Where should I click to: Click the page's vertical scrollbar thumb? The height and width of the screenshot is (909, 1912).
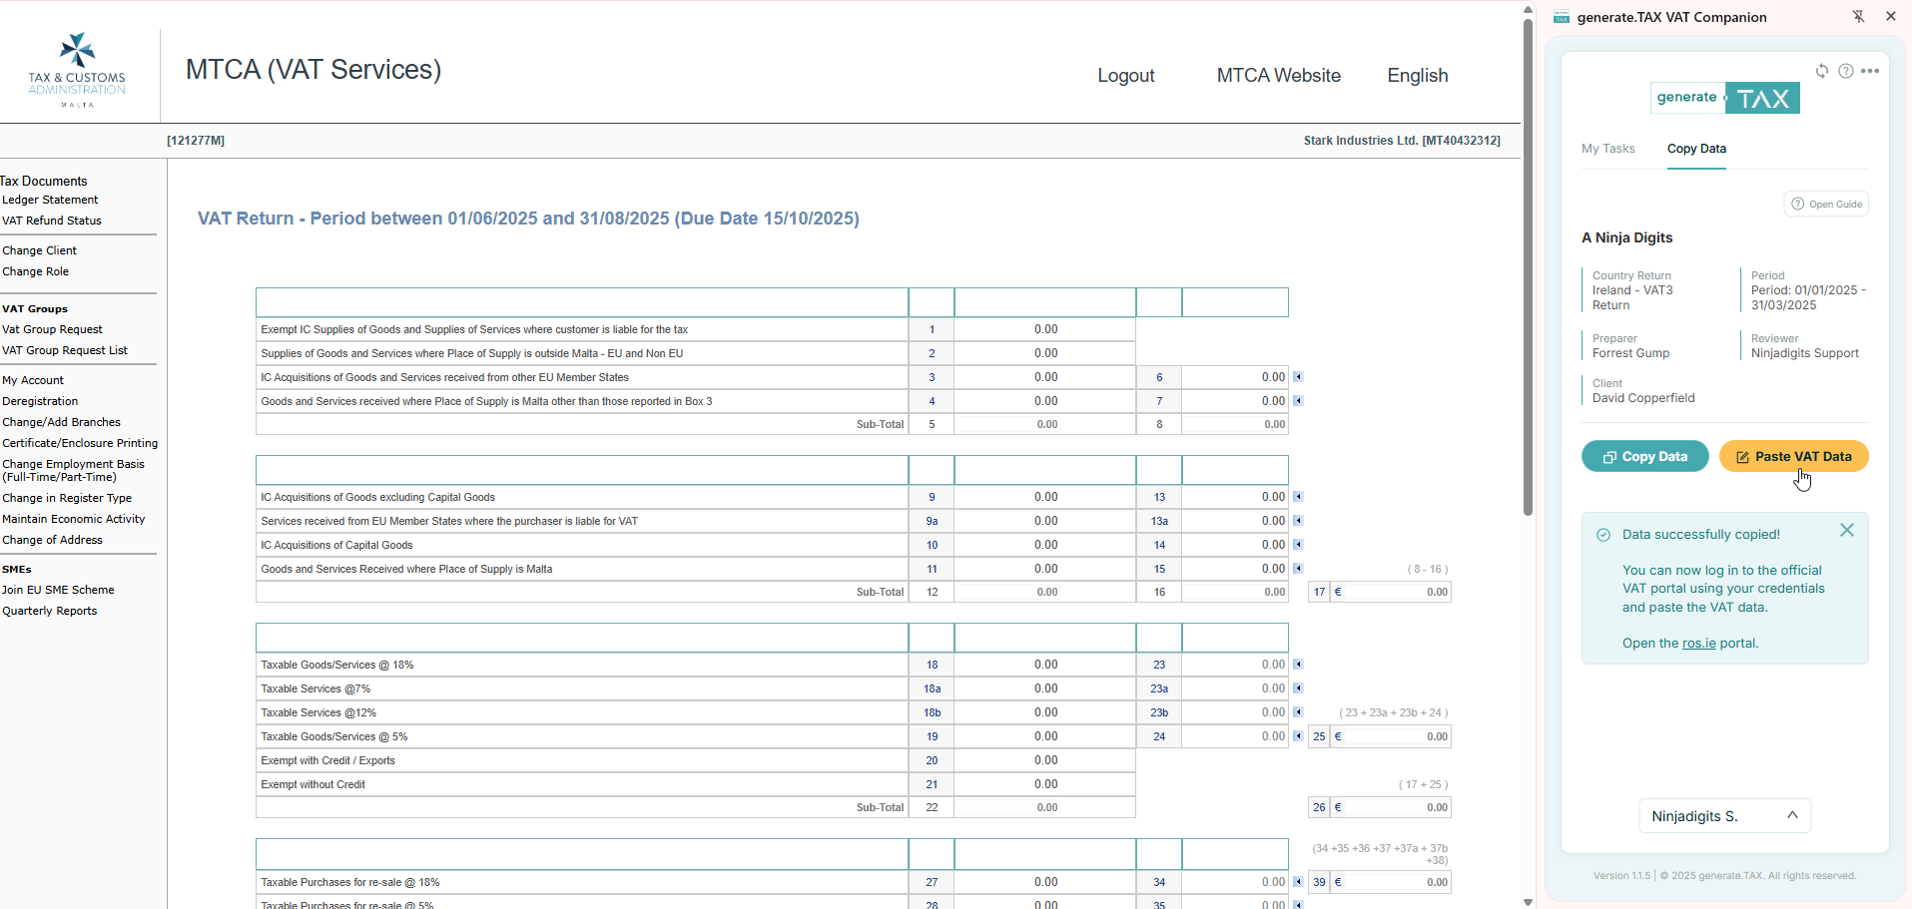point(1528,269)
